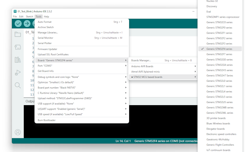The width and height of the screenshot is (248, 152).
Task: Click the Arduino IDE title bar logo
Action: [x=15, y=11]
